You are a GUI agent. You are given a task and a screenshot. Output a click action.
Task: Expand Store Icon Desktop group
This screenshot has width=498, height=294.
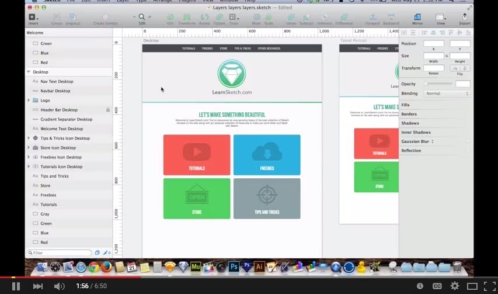[x=29, y=147]
